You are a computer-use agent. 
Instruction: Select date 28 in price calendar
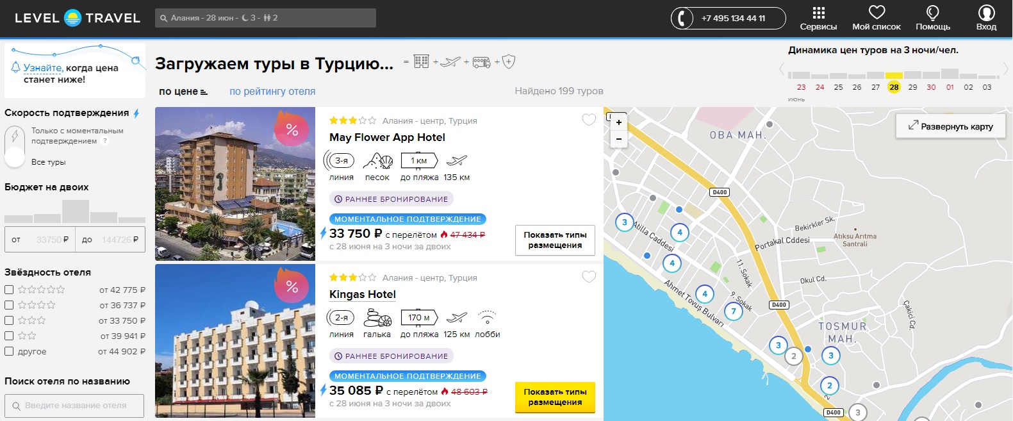tap(894, 87)
